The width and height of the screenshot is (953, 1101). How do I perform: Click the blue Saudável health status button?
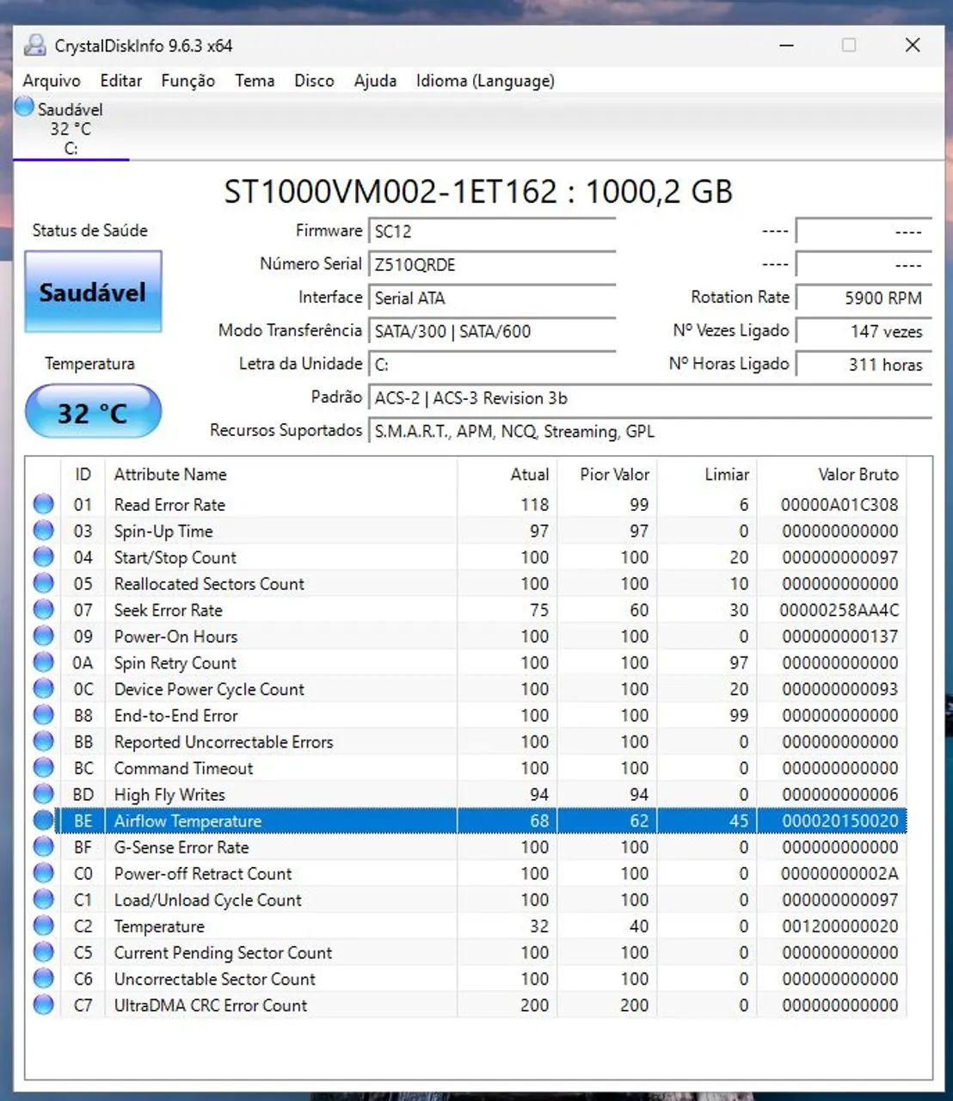(93, 292)
